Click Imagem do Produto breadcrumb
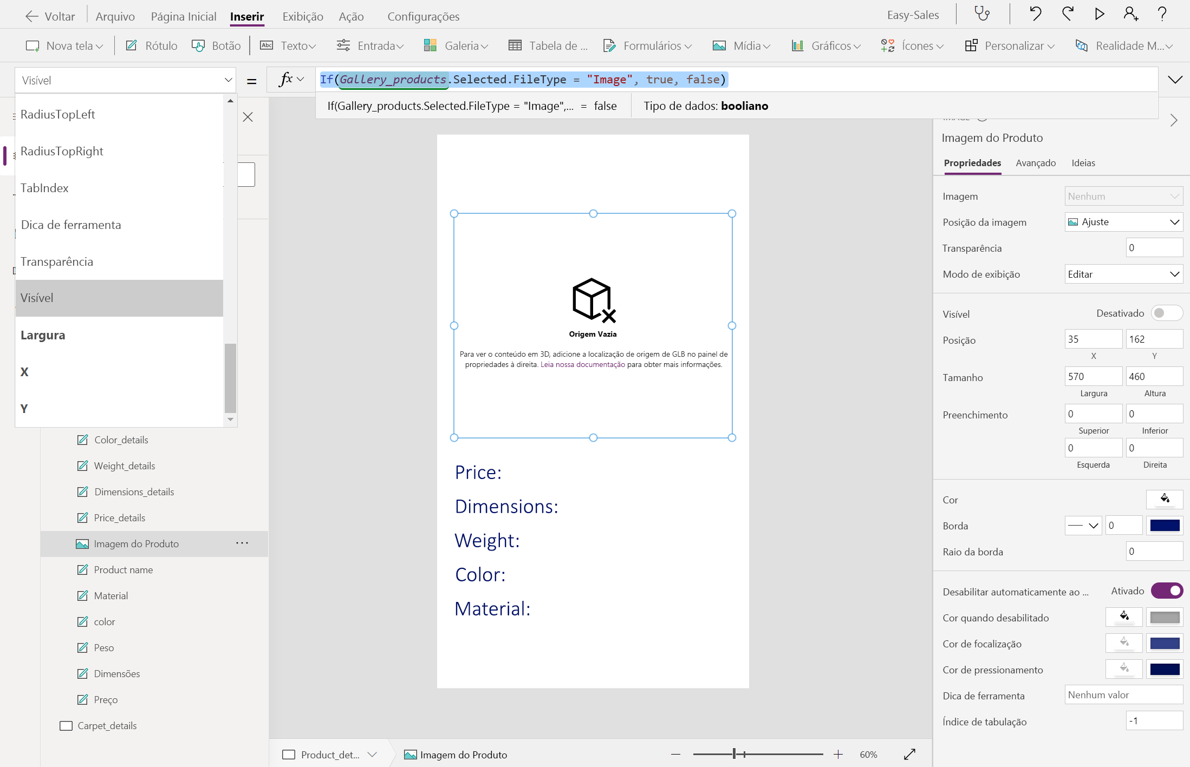Screen dimensions: 1190x767 pyautogui.click(x=456, y=755)
